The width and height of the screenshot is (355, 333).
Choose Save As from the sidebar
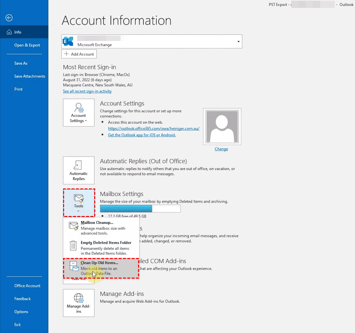coord(21,63)
